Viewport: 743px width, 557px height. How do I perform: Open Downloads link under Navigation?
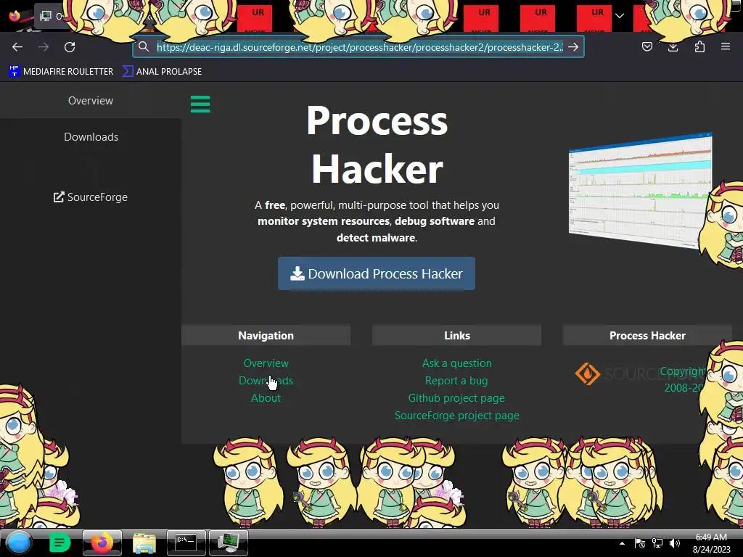click(x=266, y=381)
